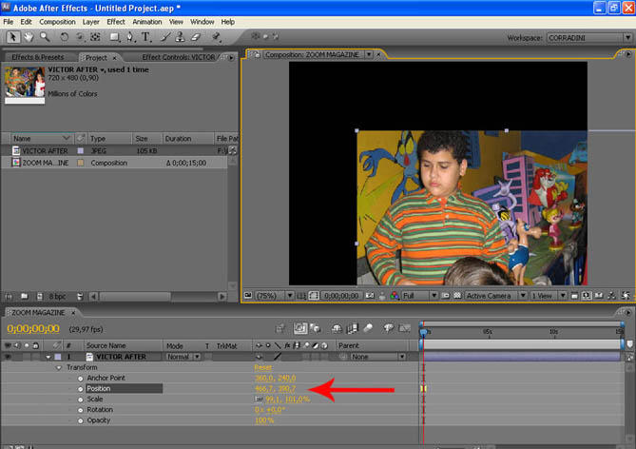This screenshot has height=449, width=636.
Task: Select the Selection arrow tool
Action: coord(13,37)
